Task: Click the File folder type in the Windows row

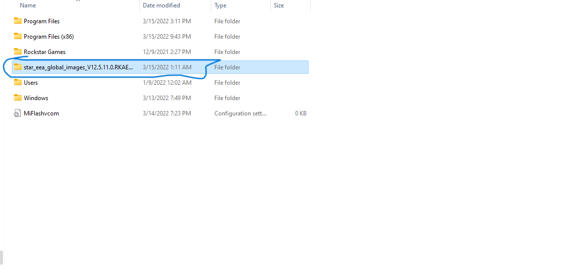Action: pyautogui.click(x=227, y=98)
